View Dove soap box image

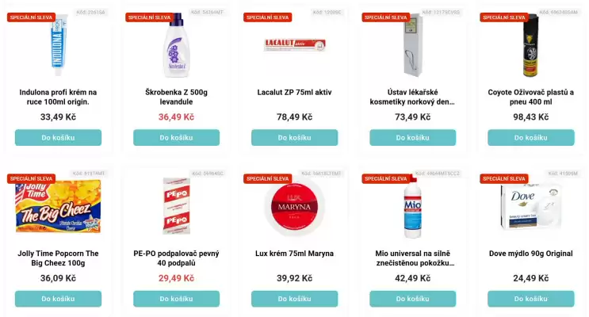[530, 206]
